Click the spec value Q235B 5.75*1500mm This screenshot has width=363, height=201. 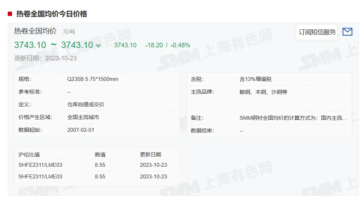tap(93, 79)
